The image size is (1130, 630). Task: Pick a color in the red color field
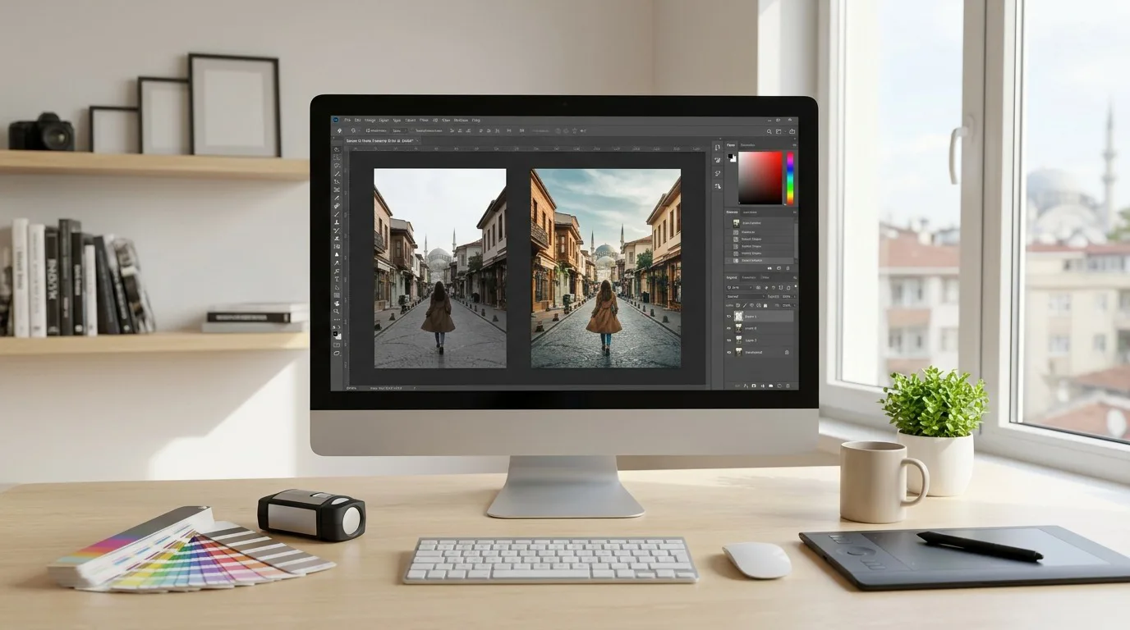761,177
